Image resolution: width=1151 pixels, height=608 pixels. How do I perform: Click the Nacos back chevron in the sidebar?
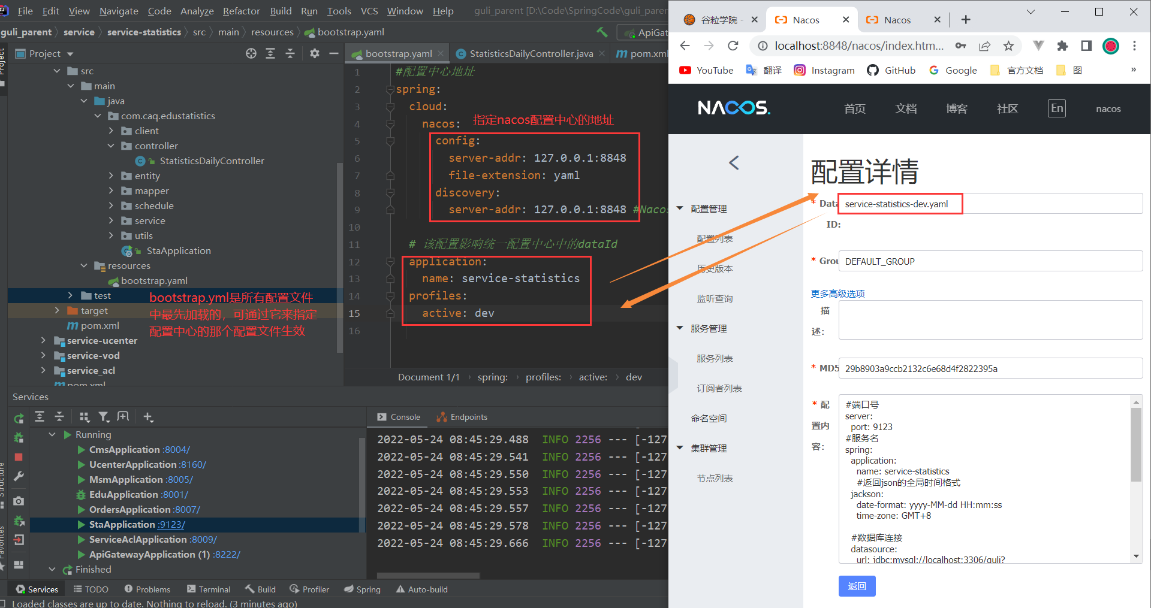734,162
